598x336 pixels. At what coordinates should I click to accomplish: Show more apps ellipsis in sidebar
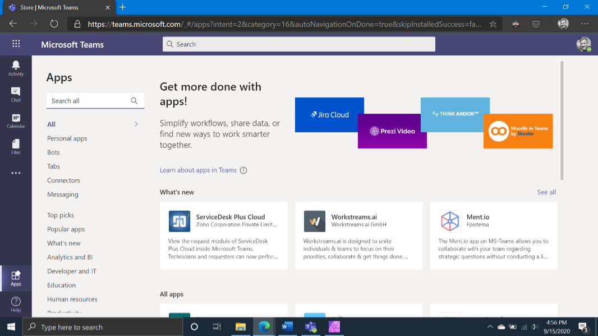click(16, 173)
